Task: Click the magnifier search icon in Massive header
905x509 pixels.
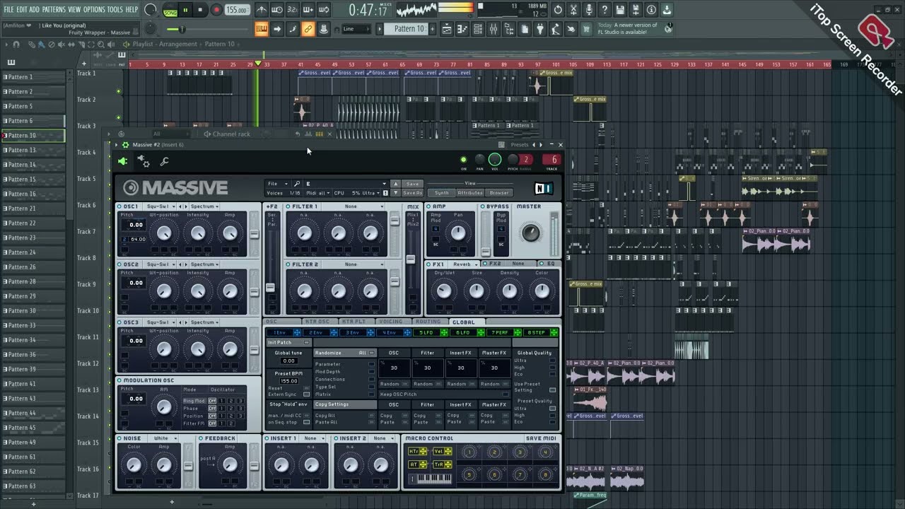Action: pyautogui.click(x=297, y=184)
